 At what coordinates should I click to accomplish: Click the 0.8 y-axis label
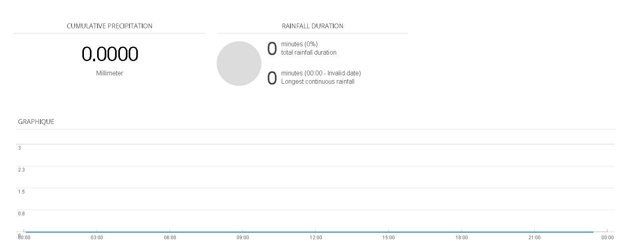[21, 214]
